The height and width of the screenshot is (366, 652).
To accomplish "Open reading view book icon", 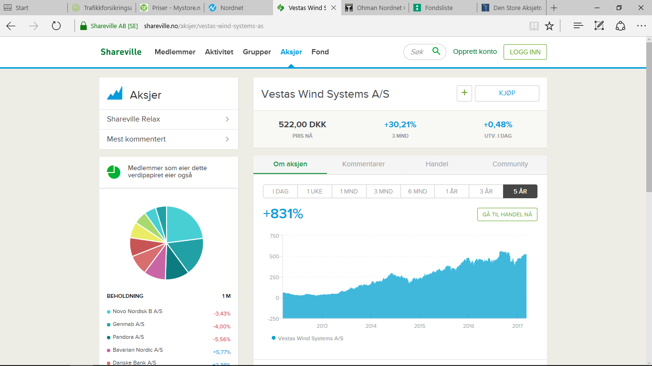I will coord(534,26).
